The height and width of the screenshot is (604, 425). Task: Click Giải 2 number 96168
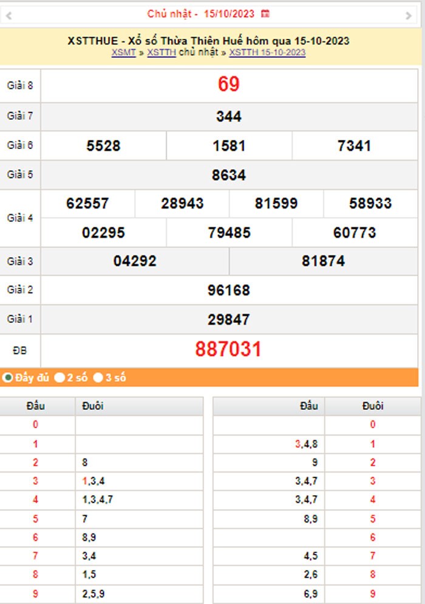tap(229, 290)
